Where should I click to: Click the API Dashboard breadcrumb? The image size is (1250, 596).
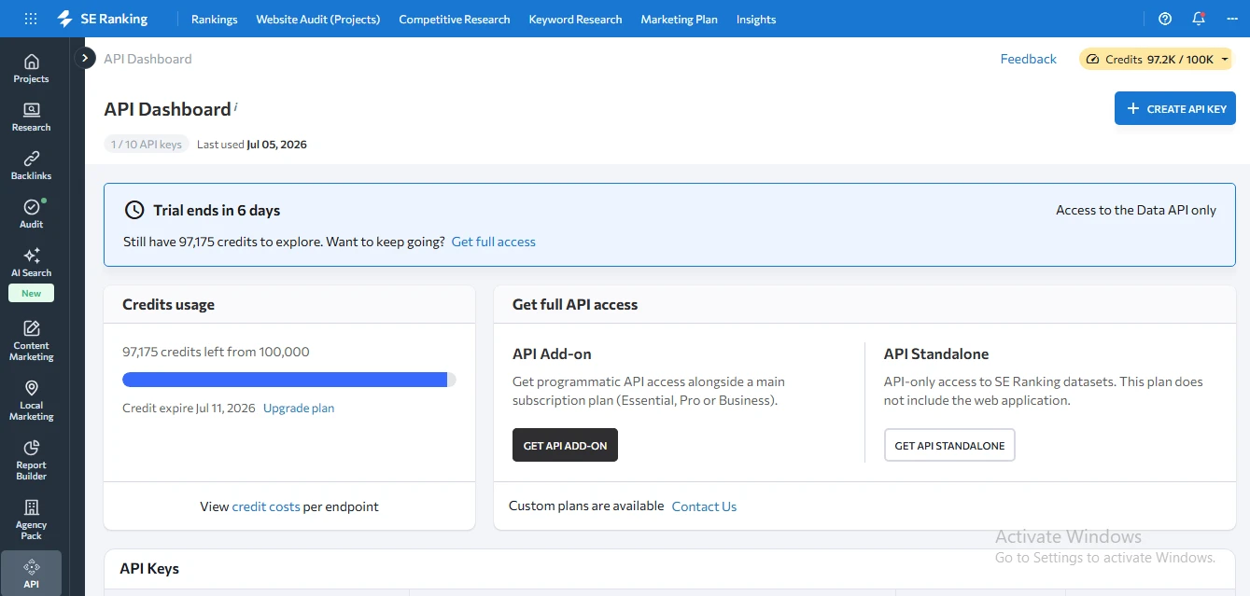pos(147,59)
